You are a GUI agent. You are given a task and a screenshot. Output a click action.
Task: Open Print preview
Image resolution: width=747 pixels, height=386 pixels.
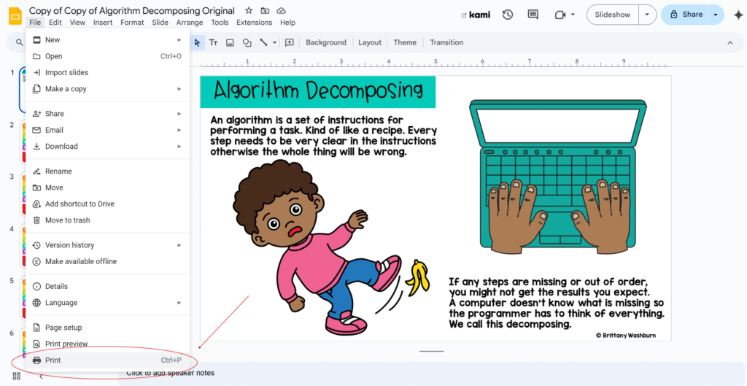(108, 344)
